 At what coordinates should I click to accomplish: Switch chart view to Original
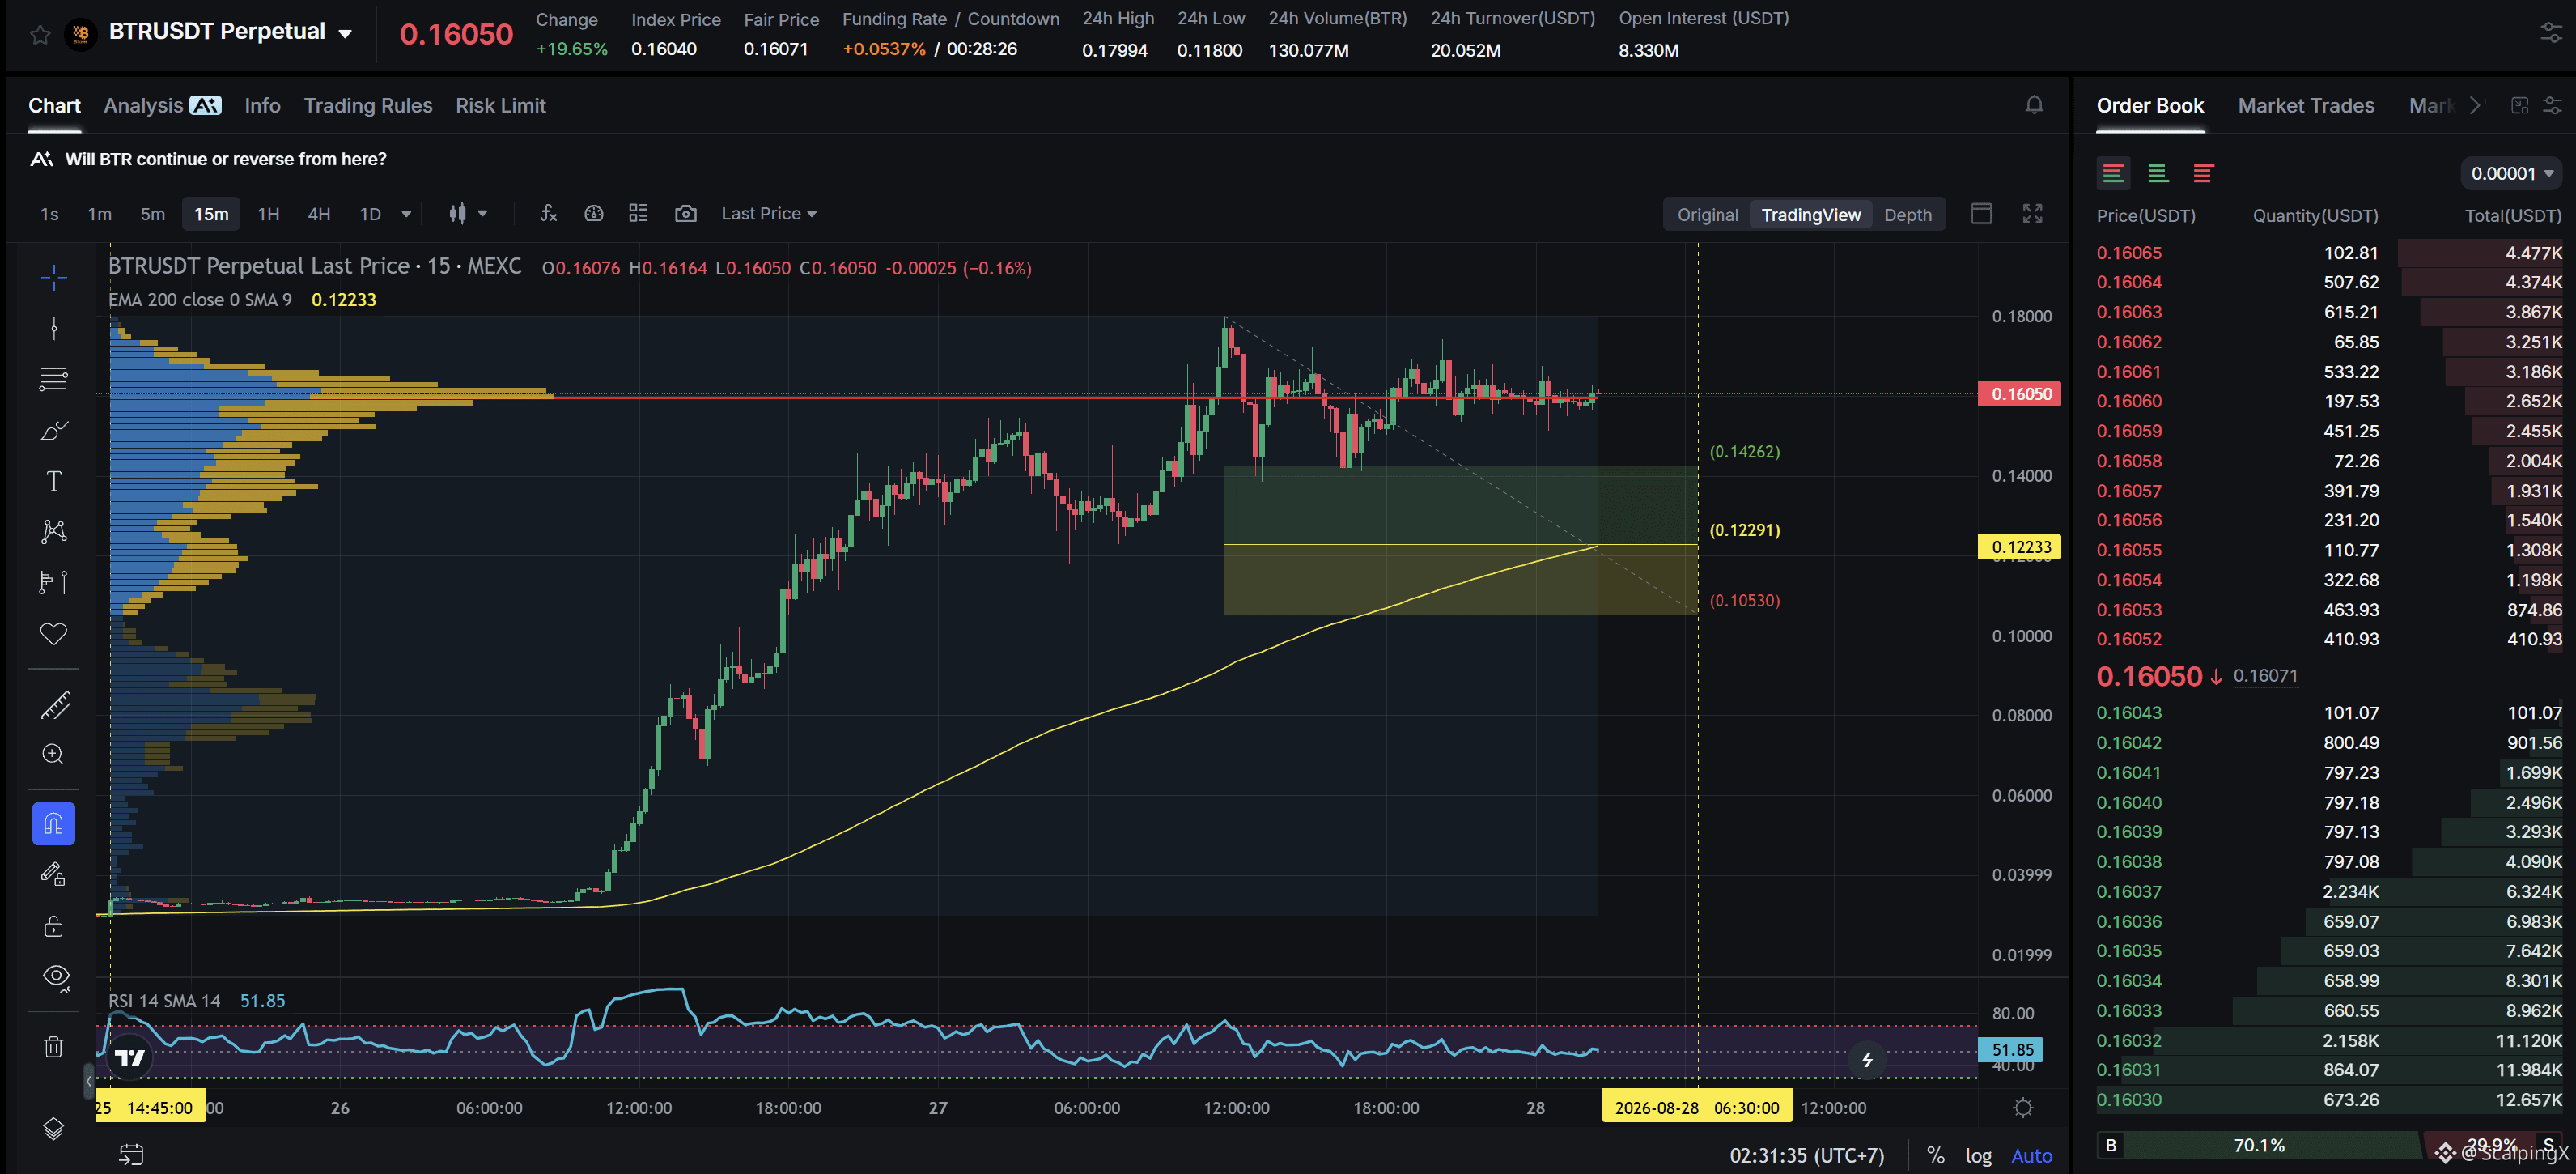(1707, 215)
